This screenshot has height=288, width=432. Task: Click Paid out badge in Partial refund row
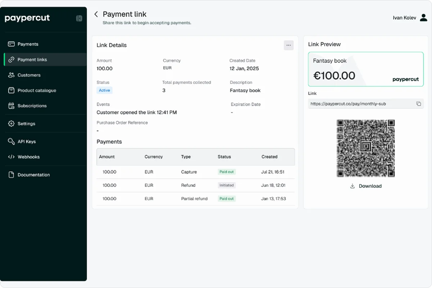click(x=227, y=198)
